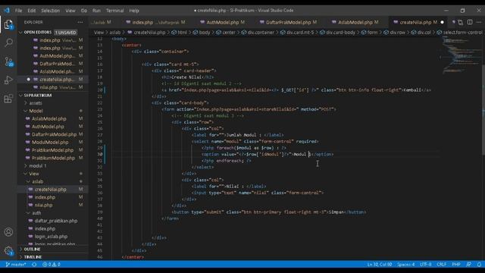Select nilai.php in Open Editors list
Viewport: 485px width, 273px height.
click(x=48, y=87)
